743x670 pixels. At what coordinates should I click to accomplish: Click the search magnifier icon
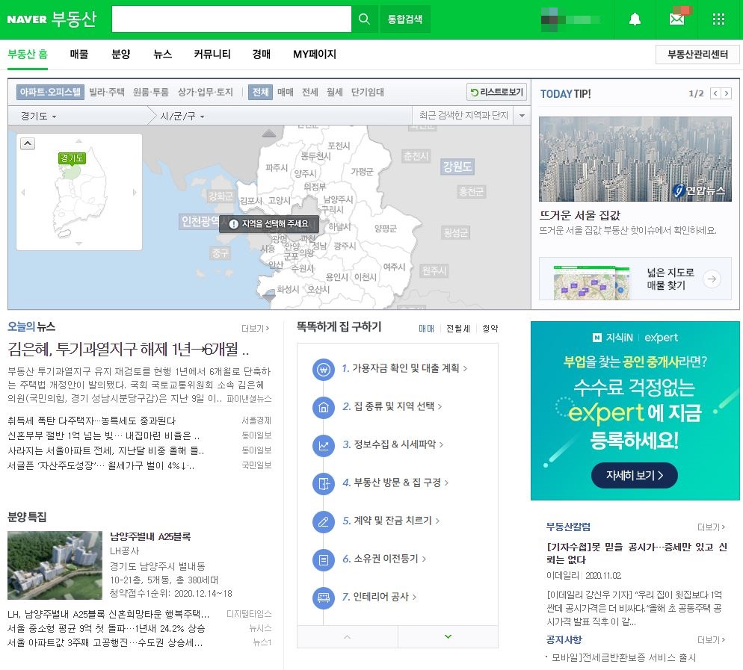coord(364,19)
